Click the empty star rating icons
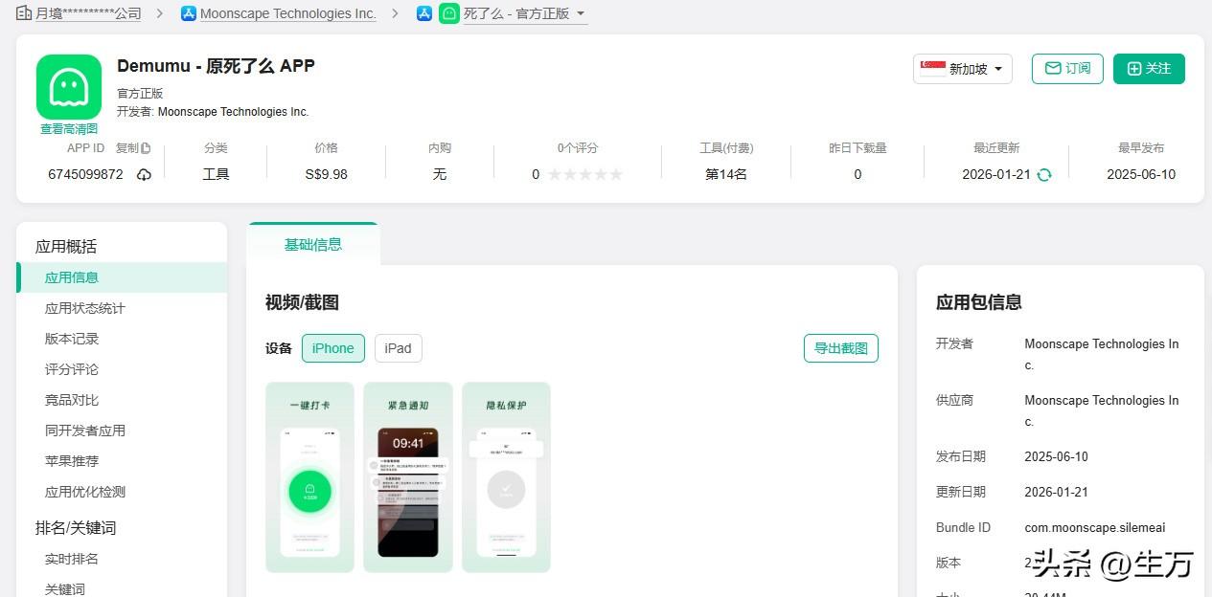 [x=585, y=174]
